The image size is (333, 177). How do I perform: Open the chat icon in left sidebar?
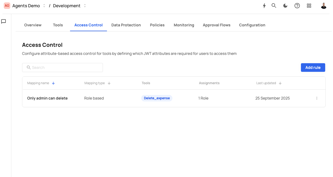(x=4, y=22)
